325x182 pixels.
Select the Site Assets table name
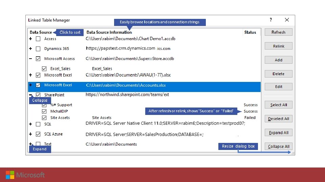[x=60, y=118]
